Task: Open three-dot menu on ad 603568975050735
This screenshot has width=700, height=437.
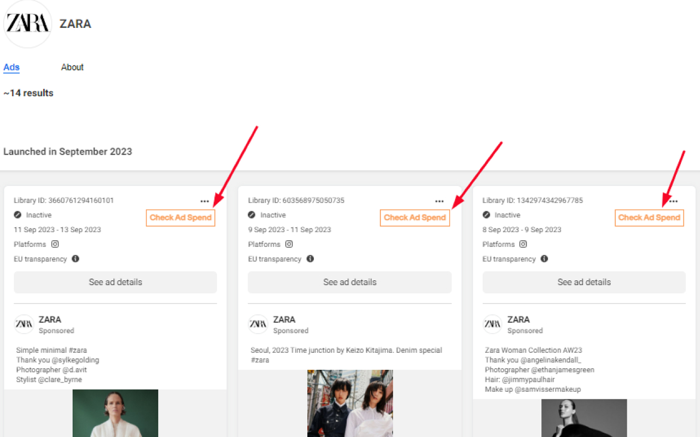Action: 439,201
